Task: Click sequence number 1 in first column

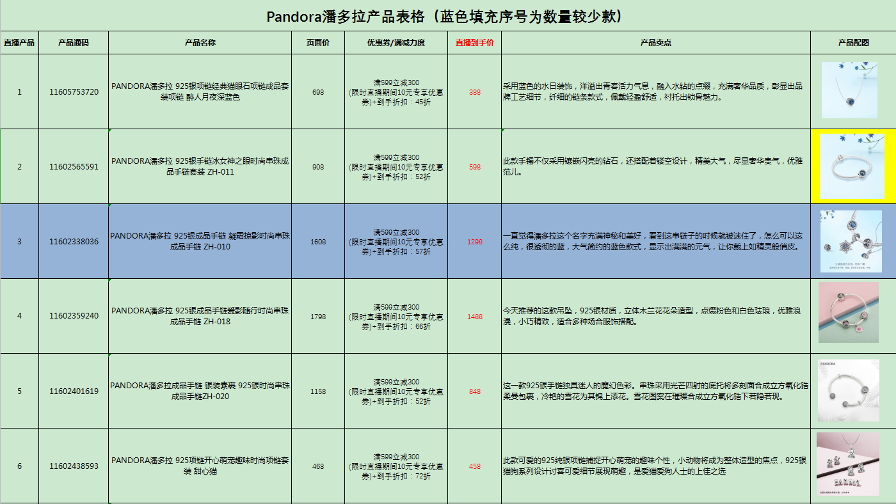Action: (x=19, y=91)
